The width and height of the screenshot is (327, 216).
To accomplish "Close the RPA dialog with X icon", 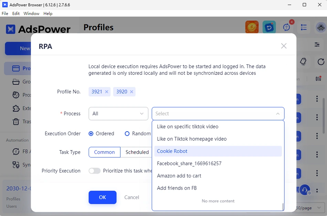I will click(x=284, y=46).
